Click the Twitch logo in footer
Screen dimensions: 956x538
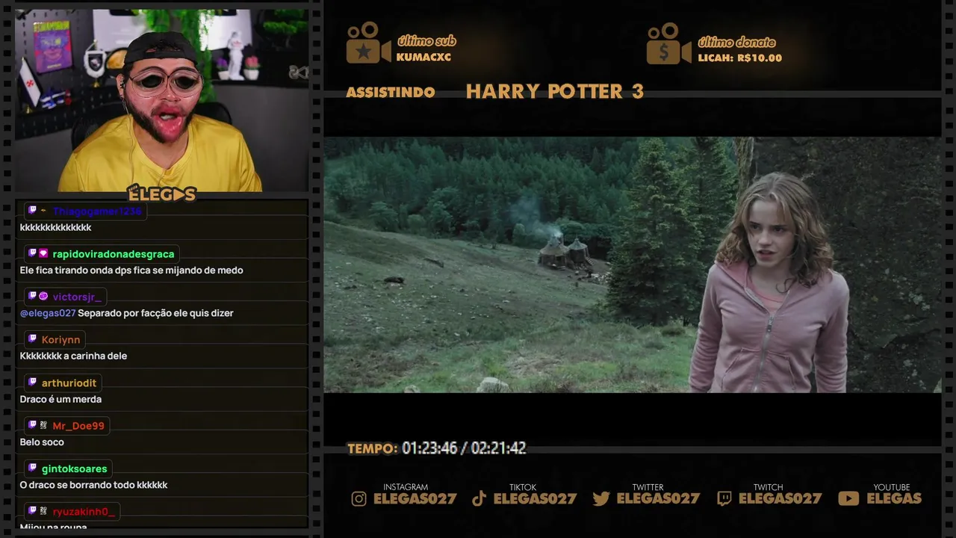(x=724, y=499)
